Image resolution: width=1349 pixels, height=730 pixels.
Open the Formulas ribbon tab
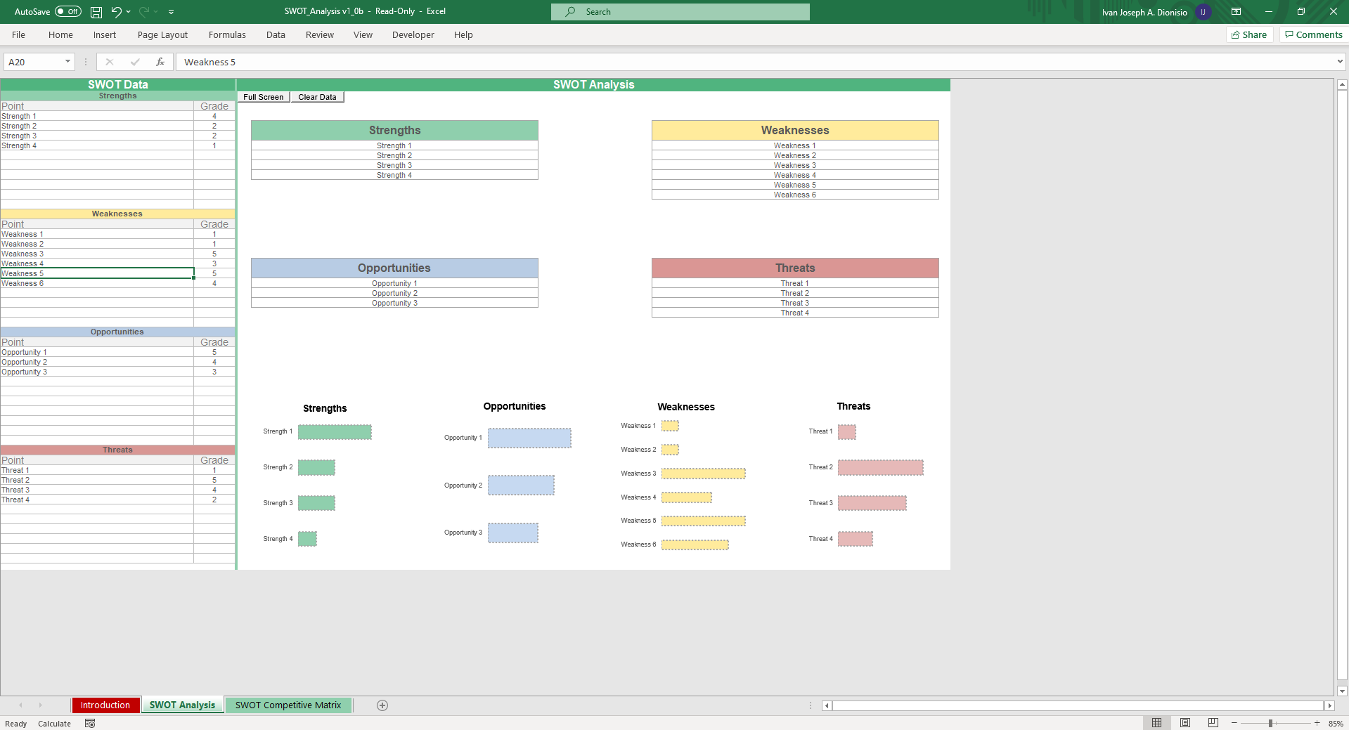click(227, 34)
